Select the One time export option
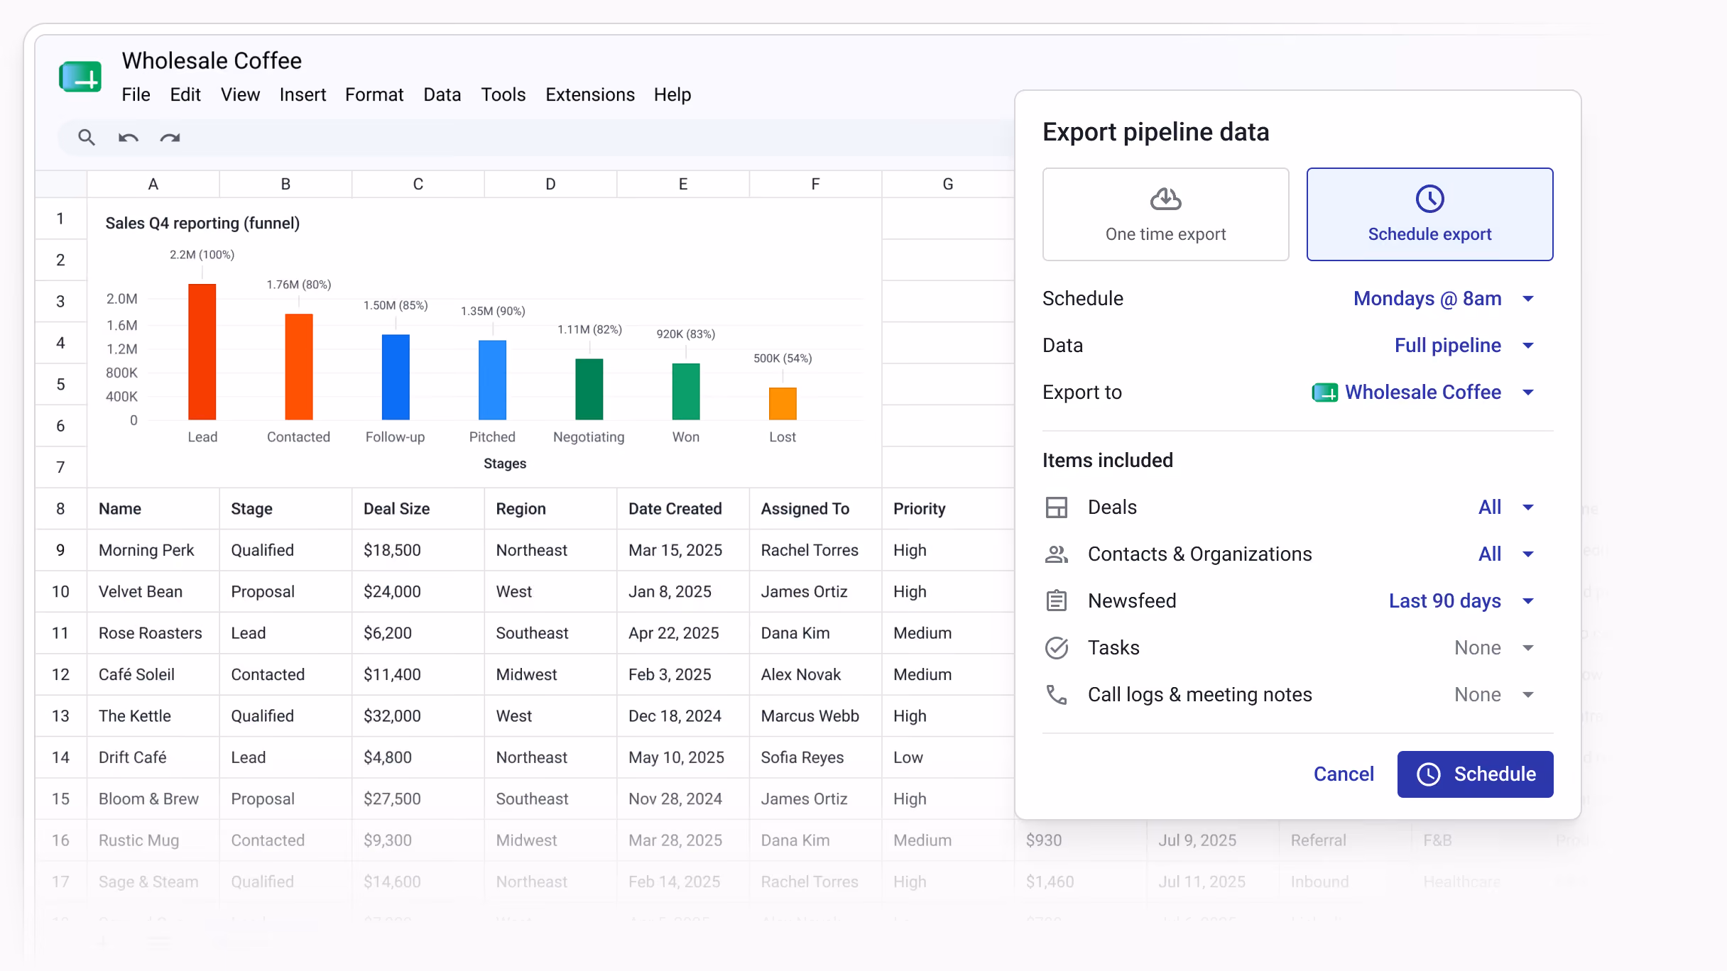1727x971 pixels. click(x=1165, y=214)
